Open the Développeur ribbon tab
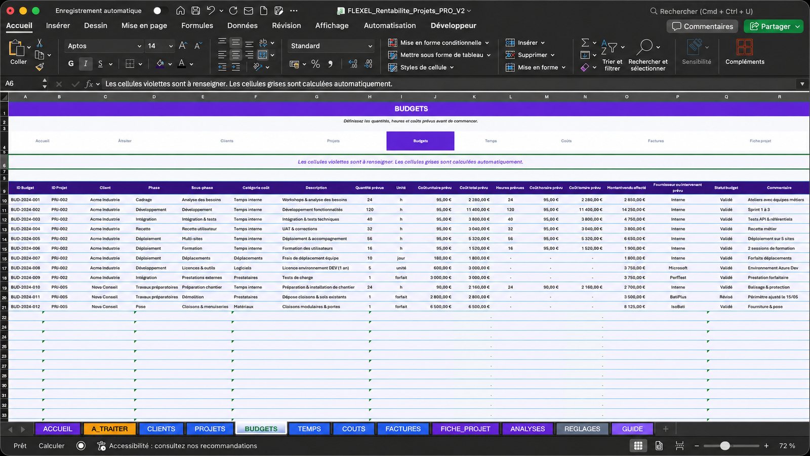 (454, 25)
